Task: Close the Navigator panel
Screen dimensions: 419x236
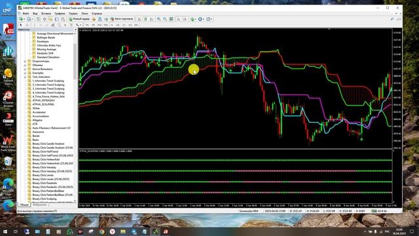Action: pos(75,29)
